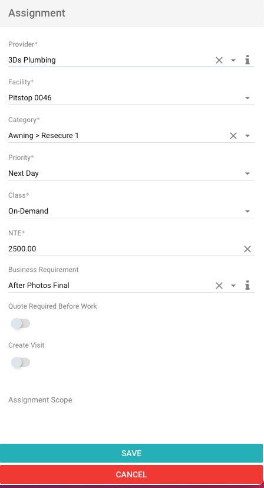Expand the Business Requirement dropdown arrow
Screen dimensions: 264x488
[233, 286]
